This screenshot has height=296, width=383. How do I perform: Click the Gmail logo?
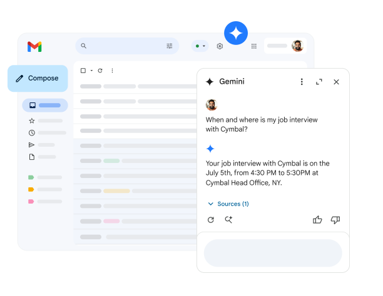click(x=34, y=47)
